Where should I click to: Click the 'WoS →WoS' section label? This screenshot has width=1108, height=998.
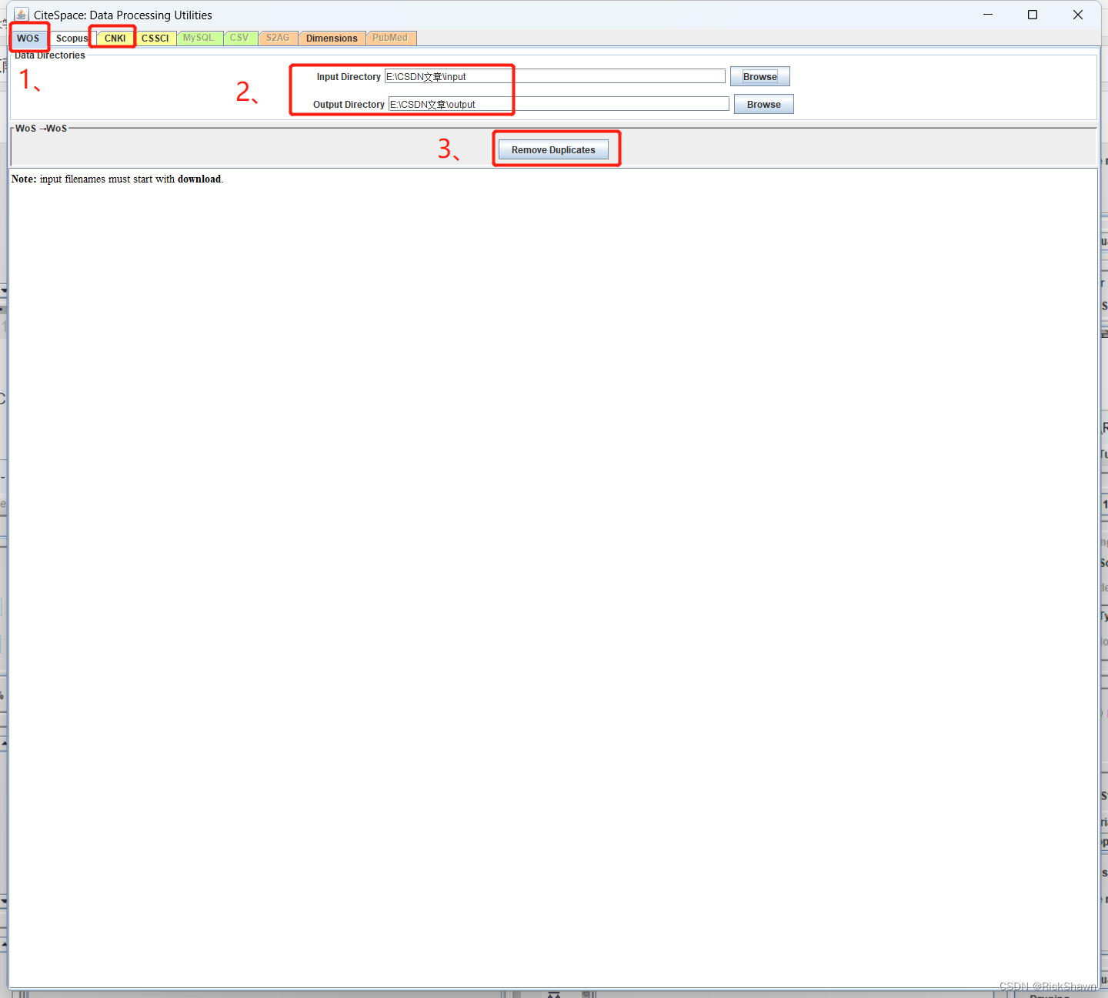click(x=42, y=129)
